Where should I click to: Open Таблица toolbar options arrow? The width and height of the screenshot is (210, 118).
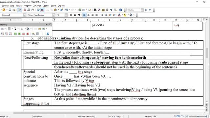(x=46, y=24)
